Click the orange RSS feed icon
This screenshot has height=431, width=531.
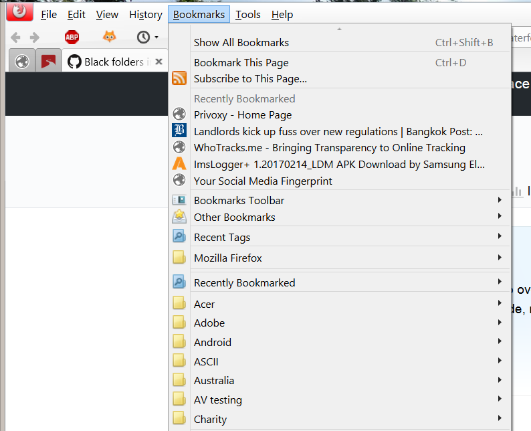[179, 78]
